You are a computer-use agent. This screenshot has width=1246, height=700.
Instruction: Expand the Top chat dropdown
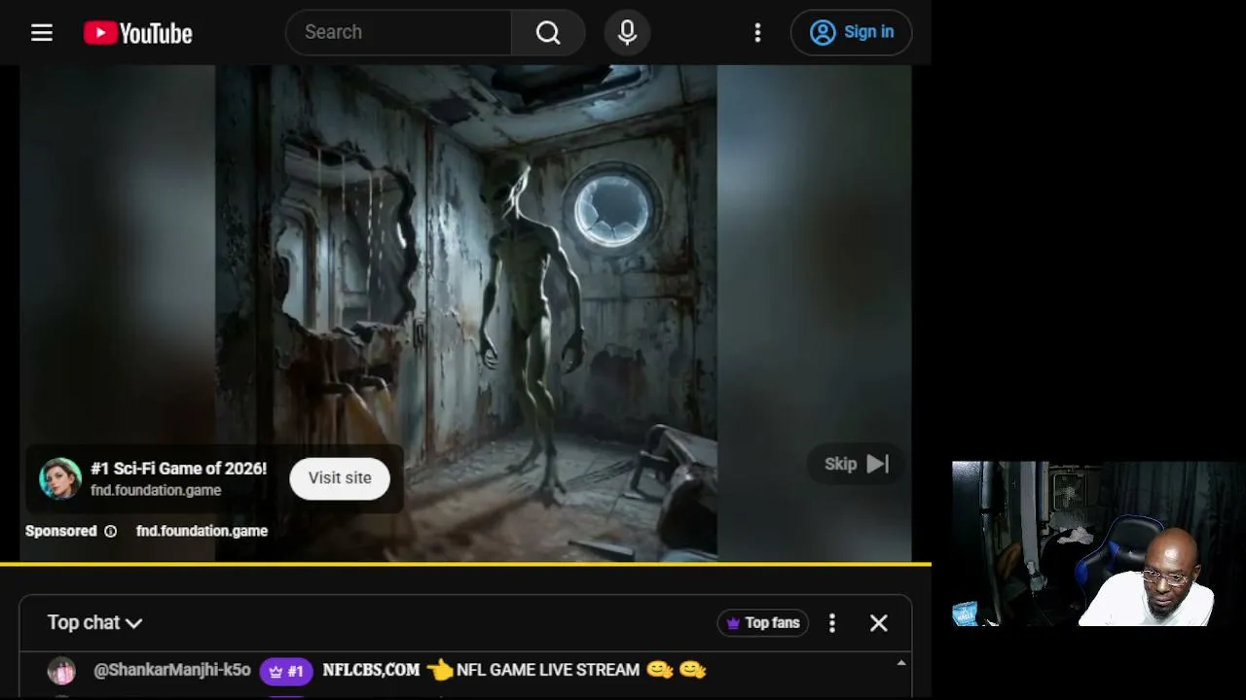[x=95, y=623]
